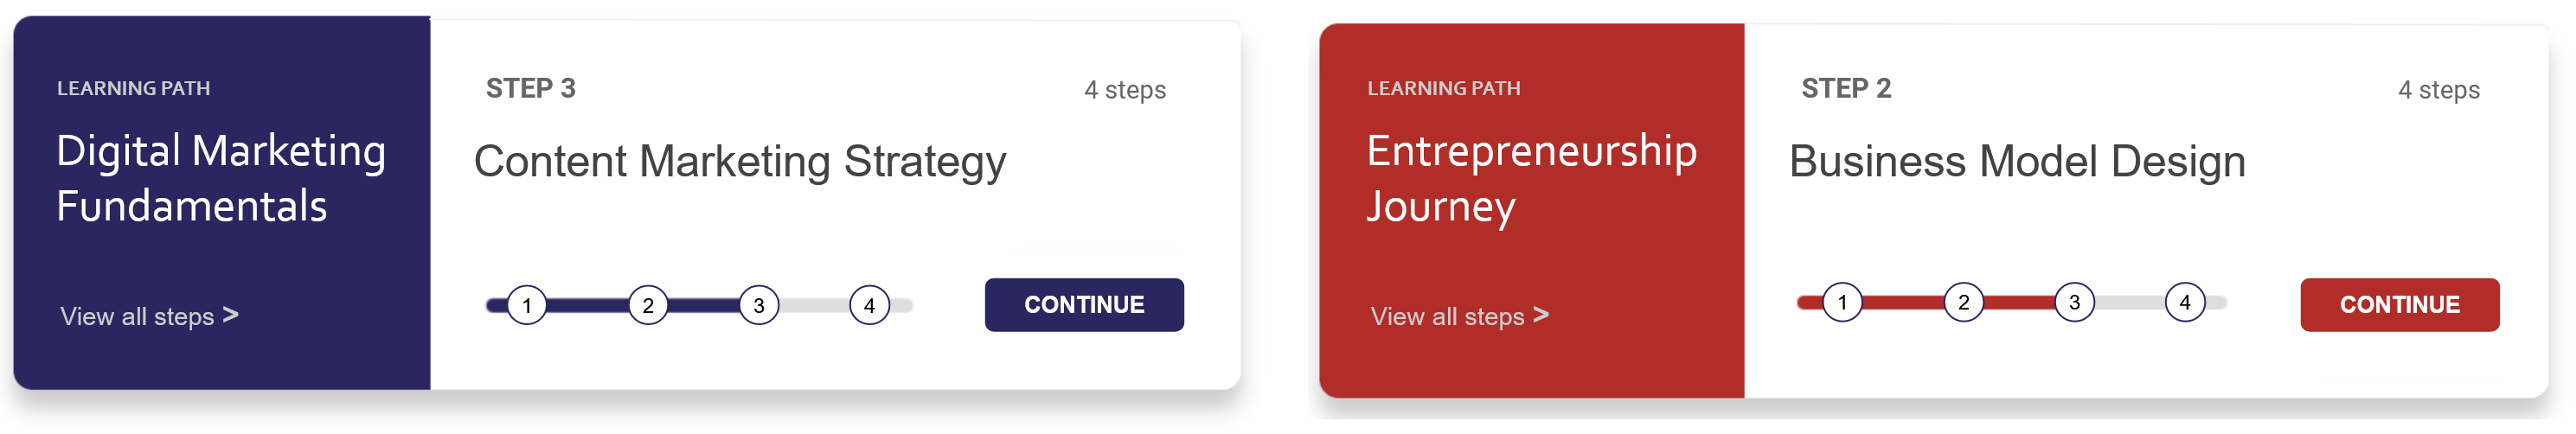Click the chevron beside red View all steps
2576x434 pixels.
point(1541,315)
